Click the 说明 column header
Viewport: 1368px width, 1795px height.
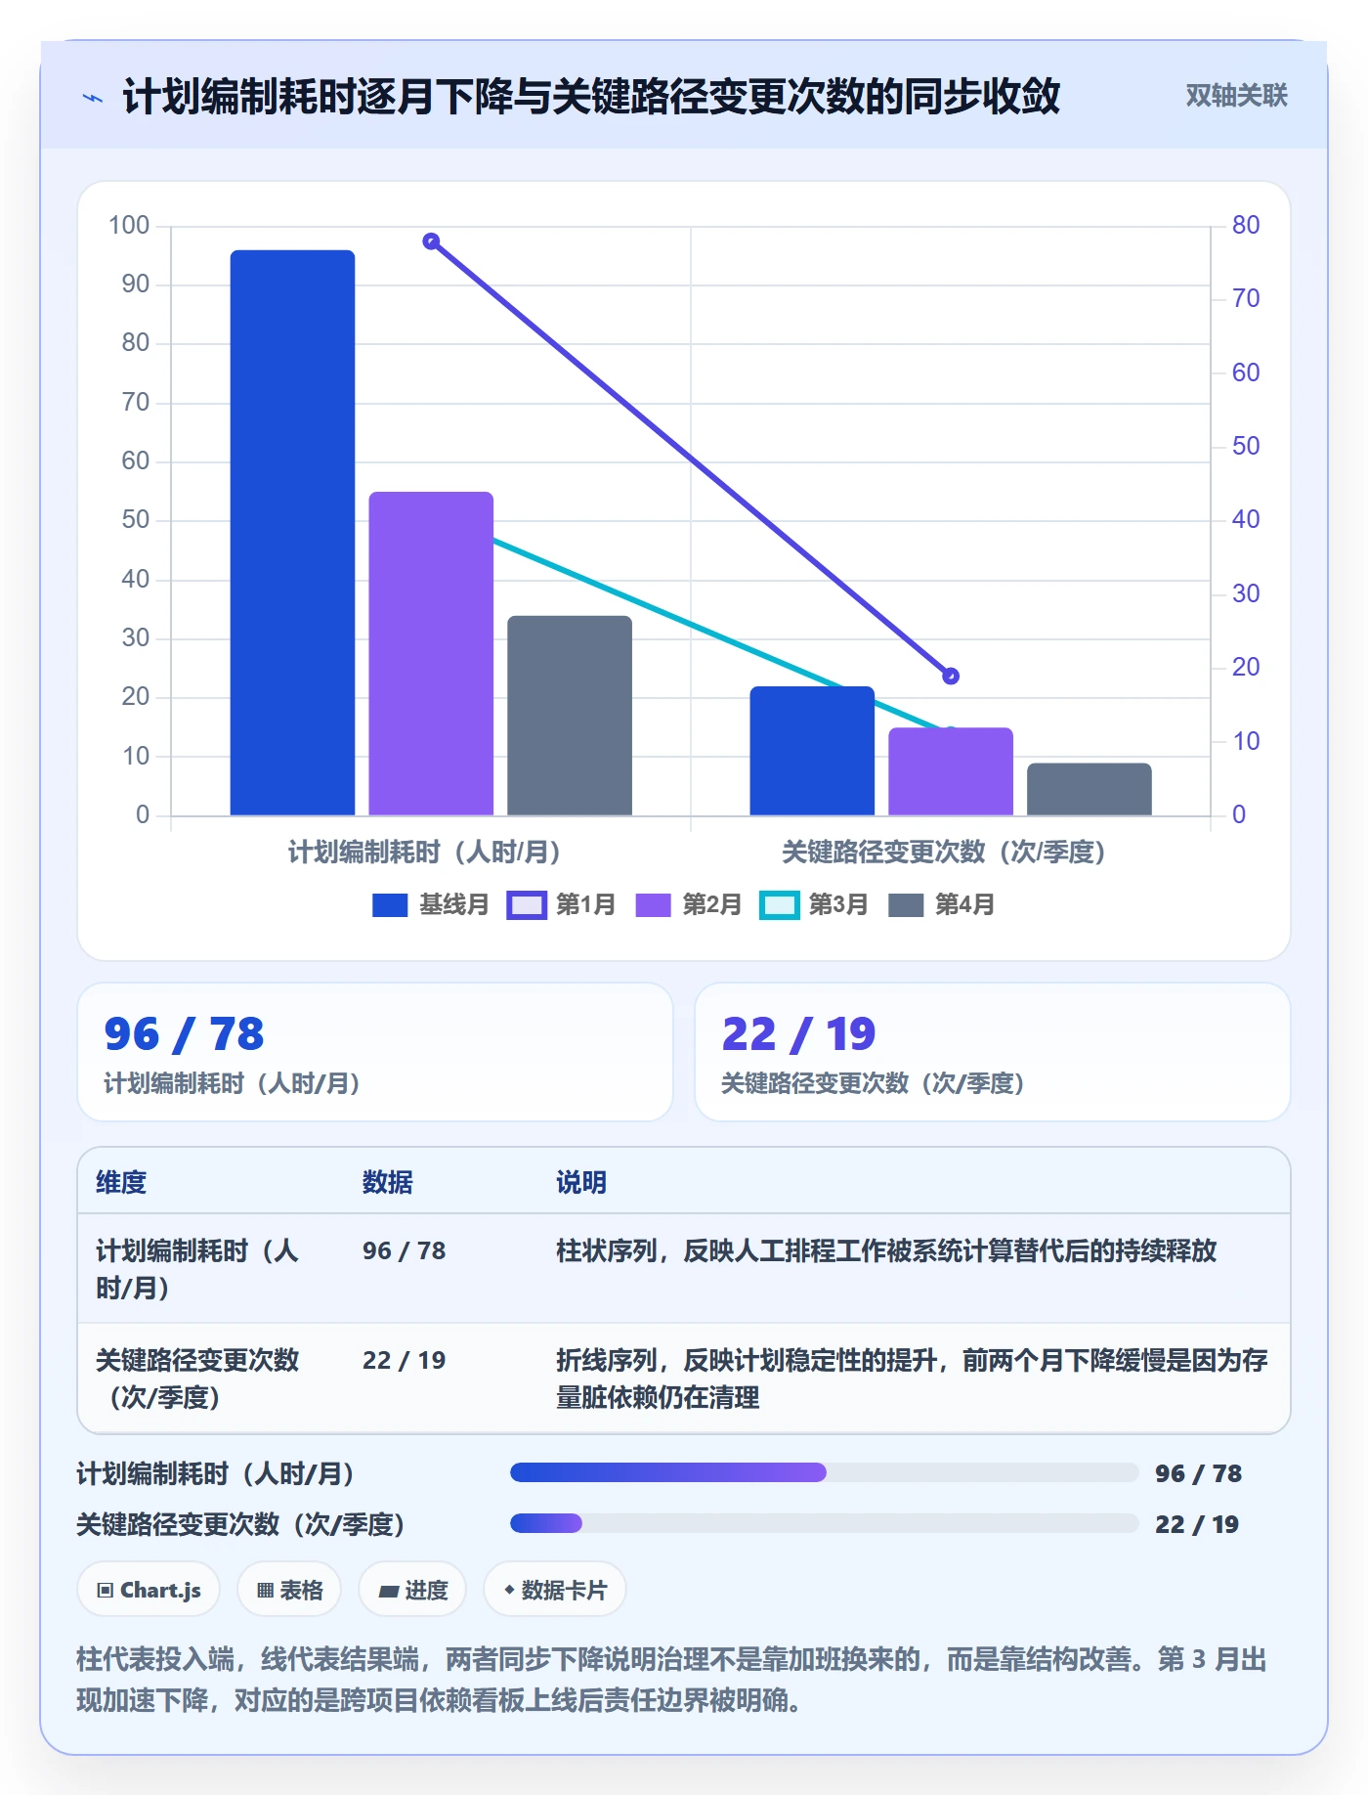click(x=581, y=1182)
